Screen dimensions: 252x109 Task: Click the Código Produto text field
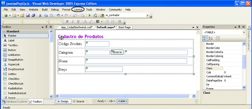coord(97,44)
